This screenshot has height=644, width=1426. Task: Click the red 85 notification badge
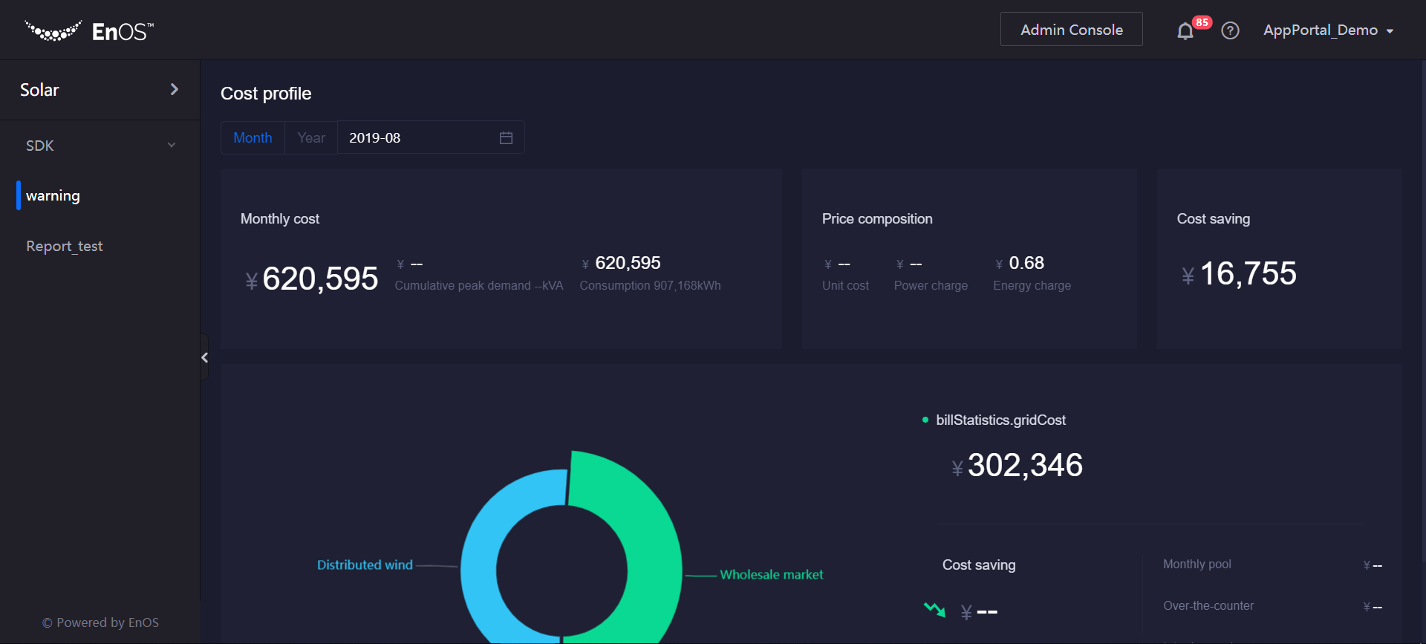(1202, 22)
